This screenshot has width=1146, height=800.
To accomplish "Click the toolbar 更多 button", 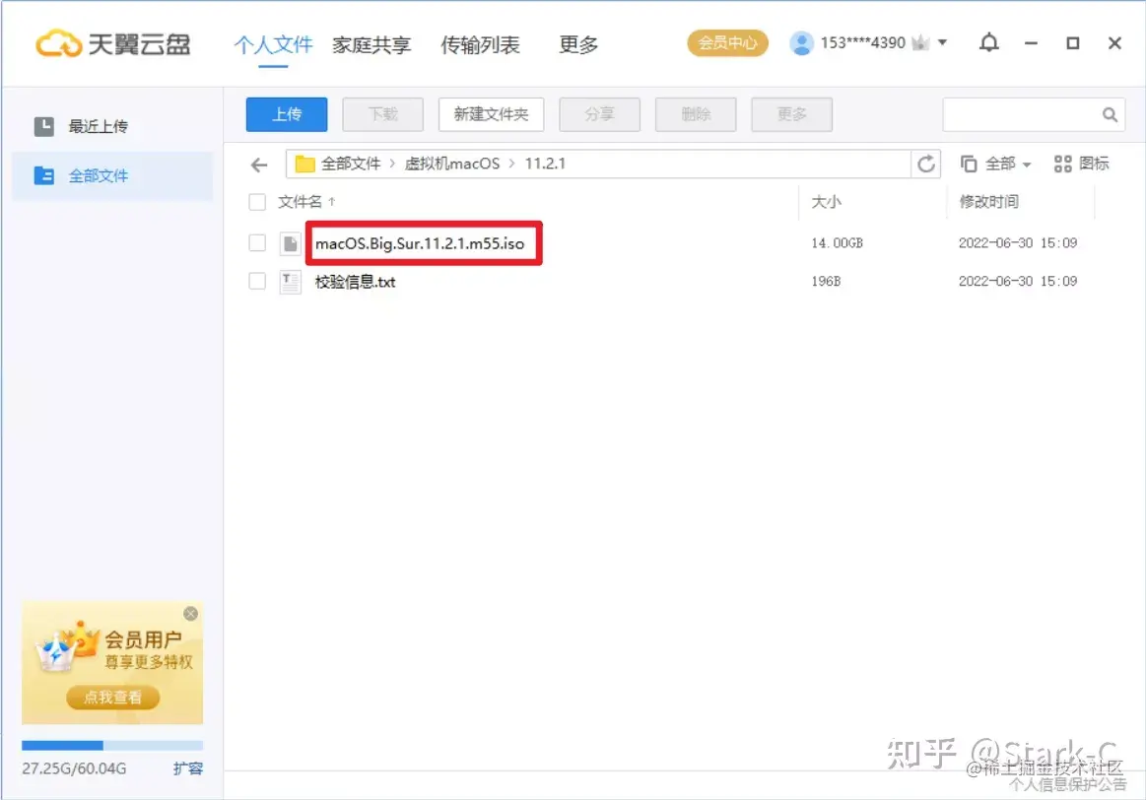I will [x=791, y=114].
